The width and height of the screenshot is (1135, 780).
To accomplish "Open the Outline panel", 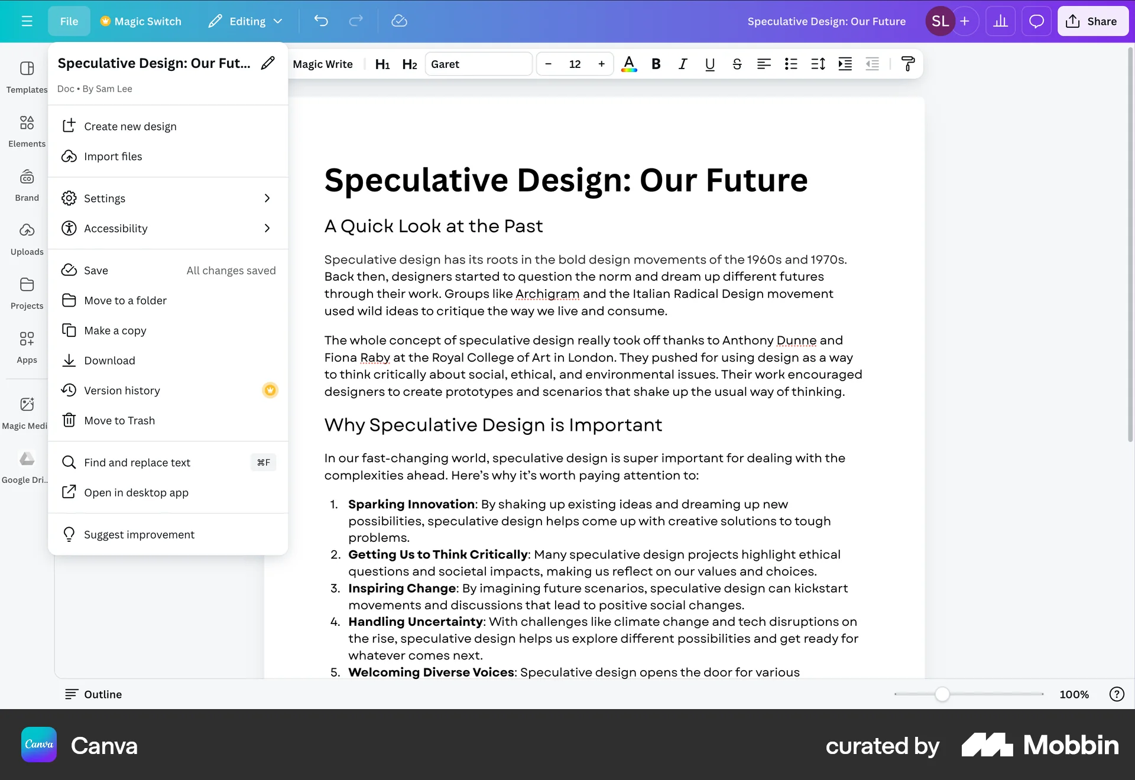I will 93,694.
